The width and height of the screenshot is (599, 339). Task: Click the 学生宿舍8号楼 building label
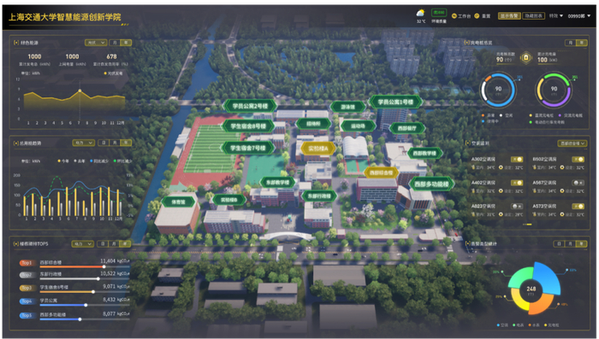pos(248,126)
